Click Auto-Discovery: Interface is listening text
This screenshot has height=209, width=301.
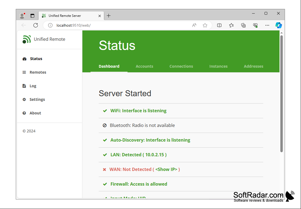[150, 140]
